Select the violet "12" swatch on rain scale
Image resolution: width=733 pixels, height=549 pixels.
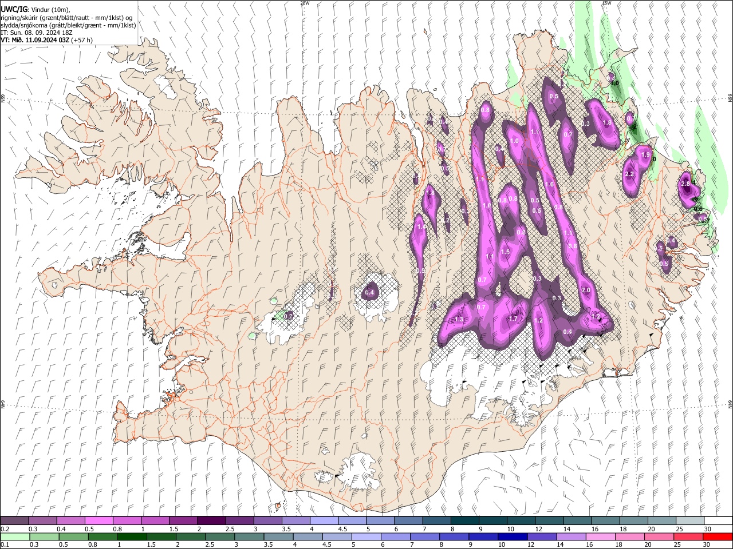[542, 536]
